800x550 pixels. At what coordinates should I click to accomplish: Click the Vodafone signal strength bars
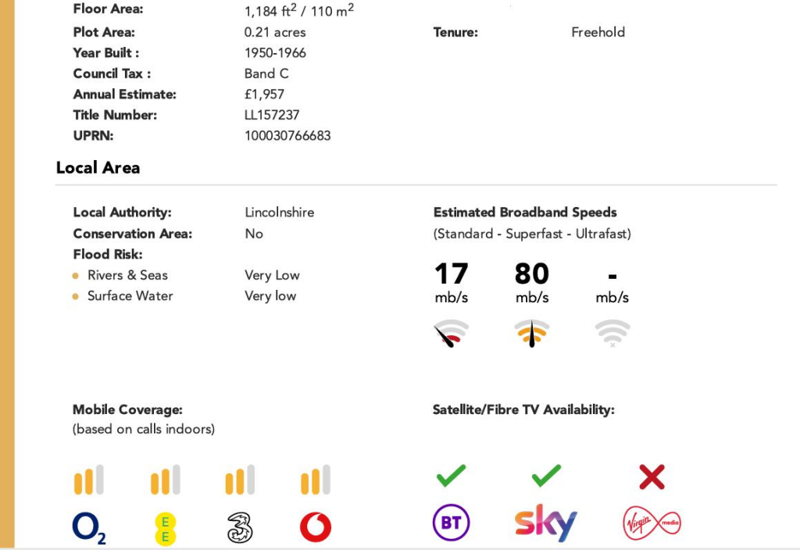(x=316, y=480)
